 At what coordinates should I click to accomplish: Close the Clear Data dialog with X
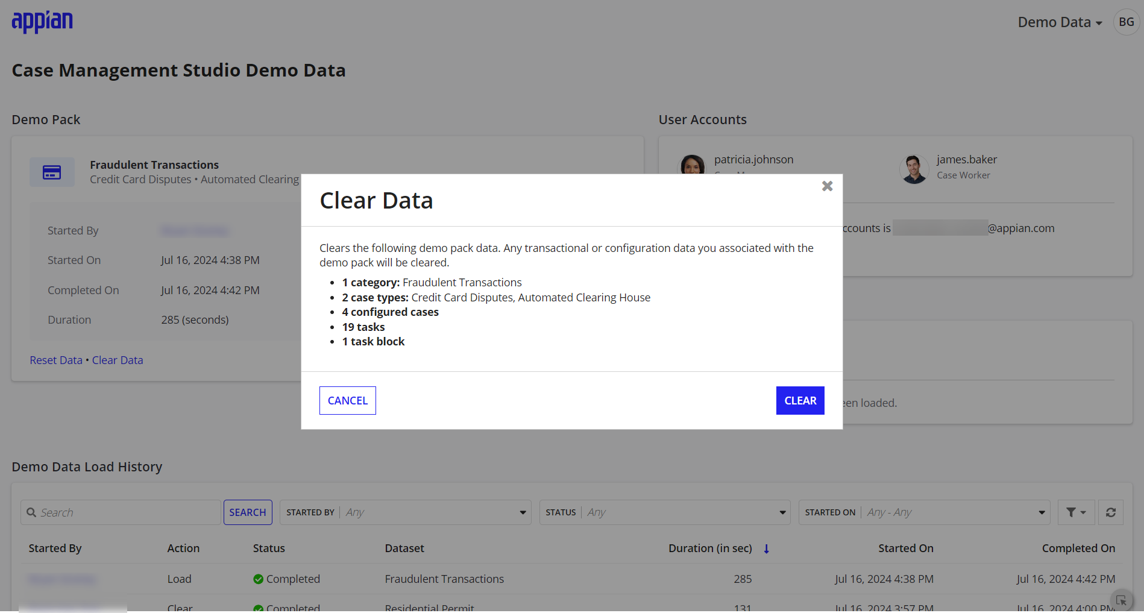click(x=827, y=186)
